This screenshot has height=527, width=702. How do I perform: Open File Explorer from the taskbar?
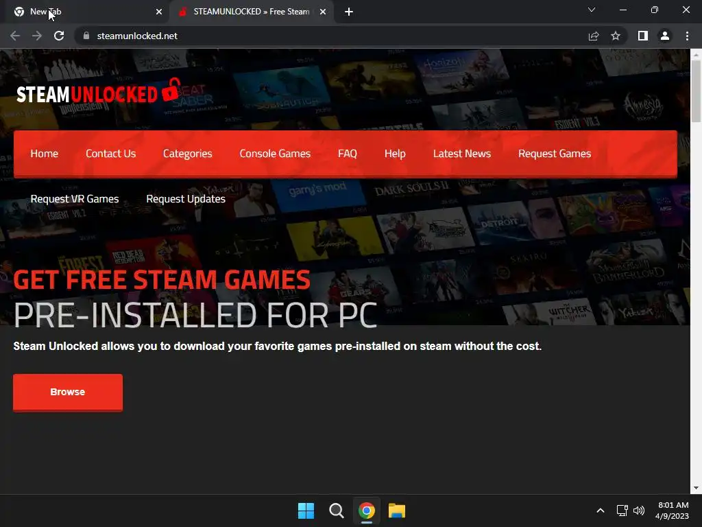397,511
